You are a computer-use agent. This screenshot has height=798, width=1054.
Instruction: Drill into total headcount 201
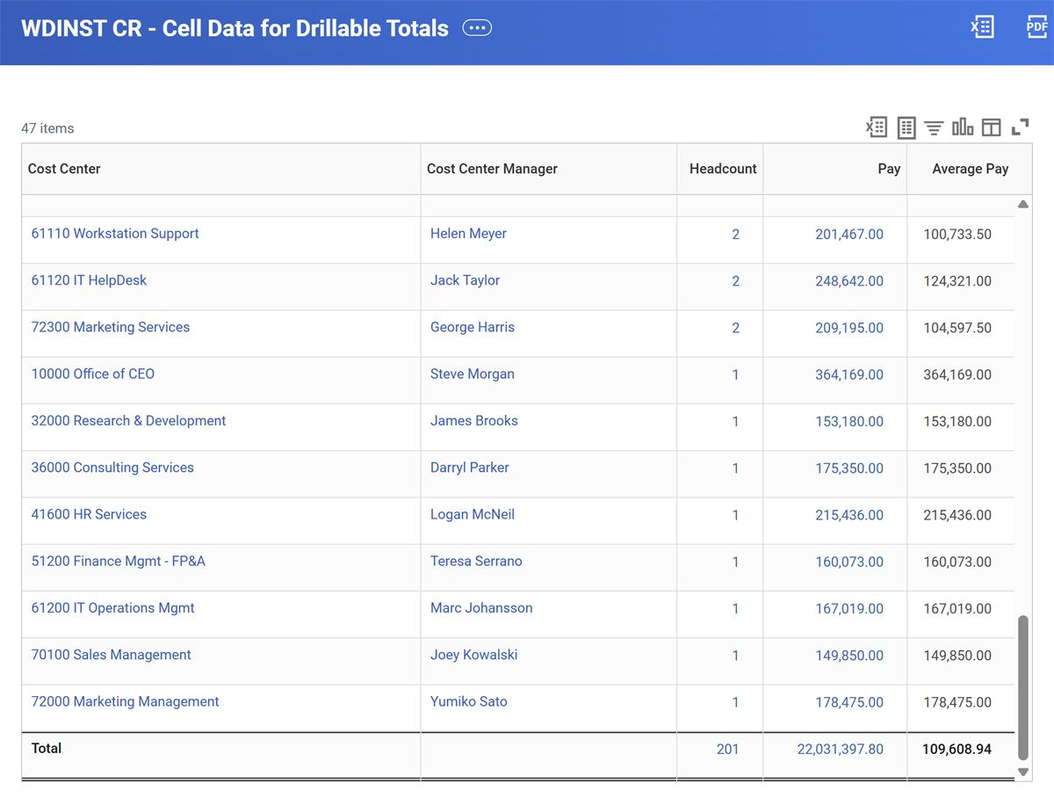coord(727,750)
